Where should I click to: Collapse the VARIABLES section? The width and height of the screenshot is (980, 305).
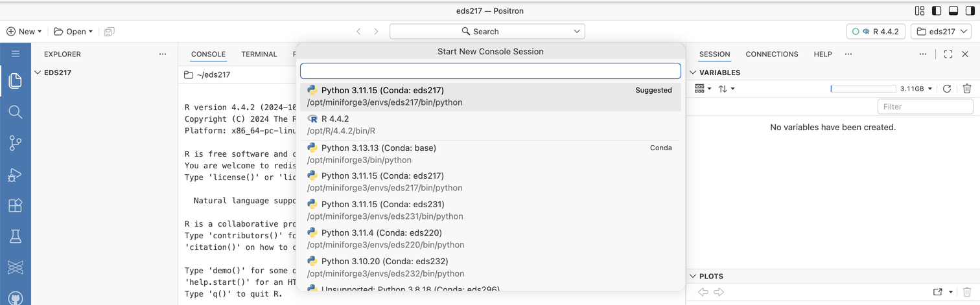coord(714,73)
